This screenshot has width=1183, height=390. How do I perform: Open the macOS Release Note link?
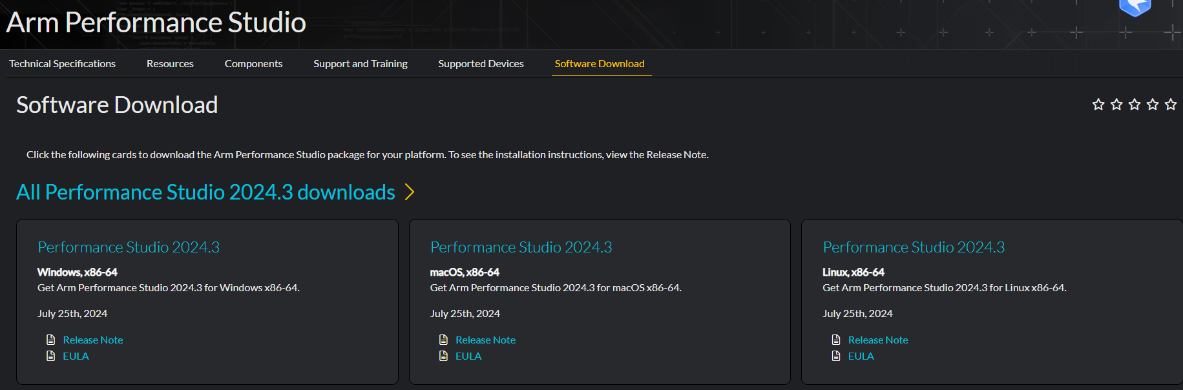point(485,340)
